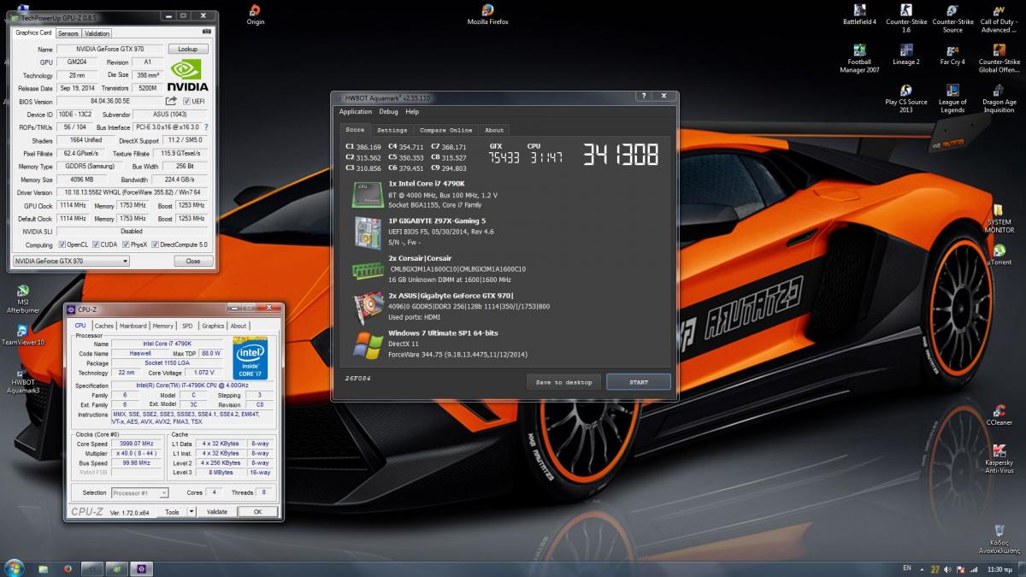The image size is (1026, 577).
Task: Click the Intel Core i7 logo in CPU-Z
Action: coord(250,357)
